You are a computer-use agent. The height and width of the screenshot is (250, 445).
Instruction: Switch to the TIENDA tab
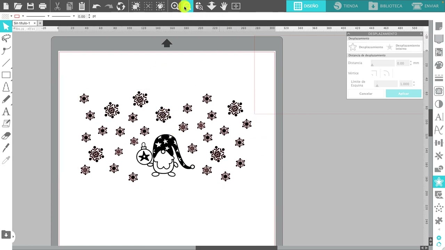346,6
